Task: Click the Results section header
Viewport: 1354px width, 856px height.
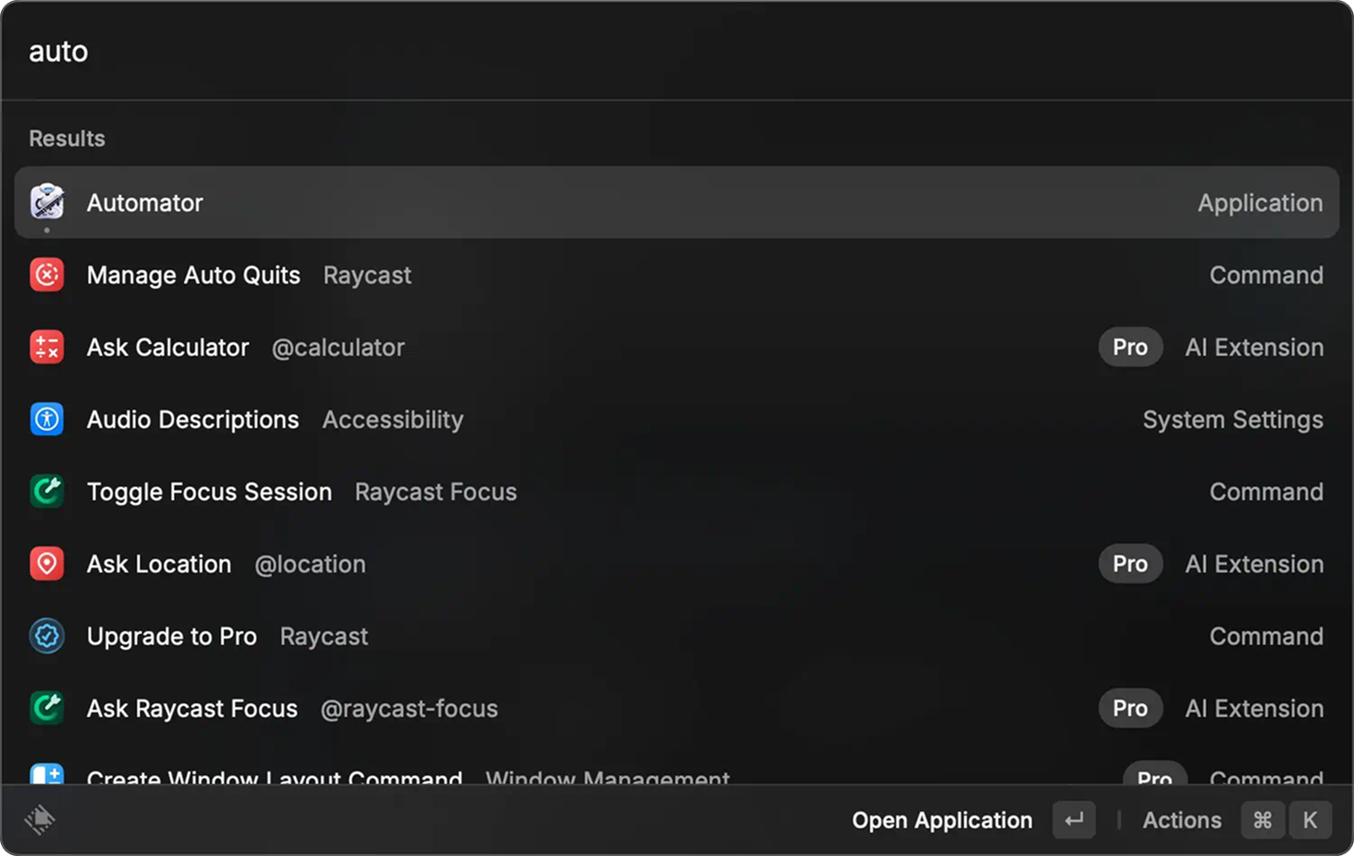Action: [x=67, y=138]
